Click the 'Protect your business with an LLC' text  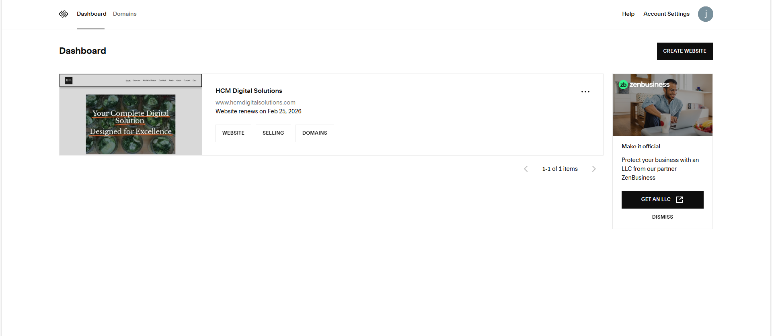point(660,169)
